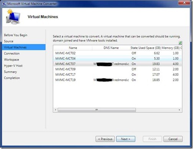Open the Connection step
The height and width of the screenshot is (149, 193).
(12, 53)
